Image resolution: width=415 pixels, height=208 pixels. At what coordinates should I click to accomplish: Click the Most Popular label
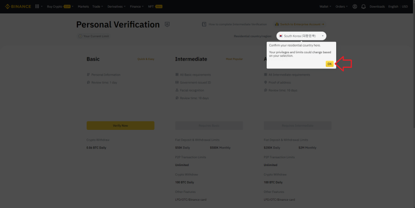[234, 59]
